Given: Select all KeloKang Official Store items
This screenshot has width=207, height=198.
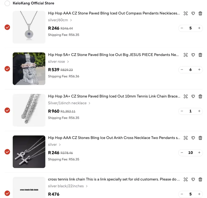Looking at the screenshot, I should tap(7, 3).
